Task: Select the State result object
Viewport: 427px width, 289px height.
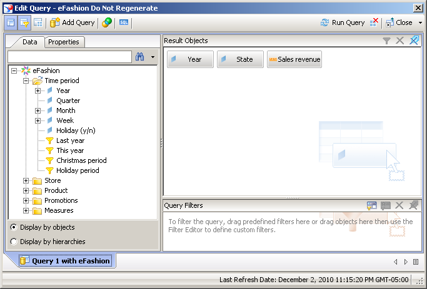Action: [240, 59]
